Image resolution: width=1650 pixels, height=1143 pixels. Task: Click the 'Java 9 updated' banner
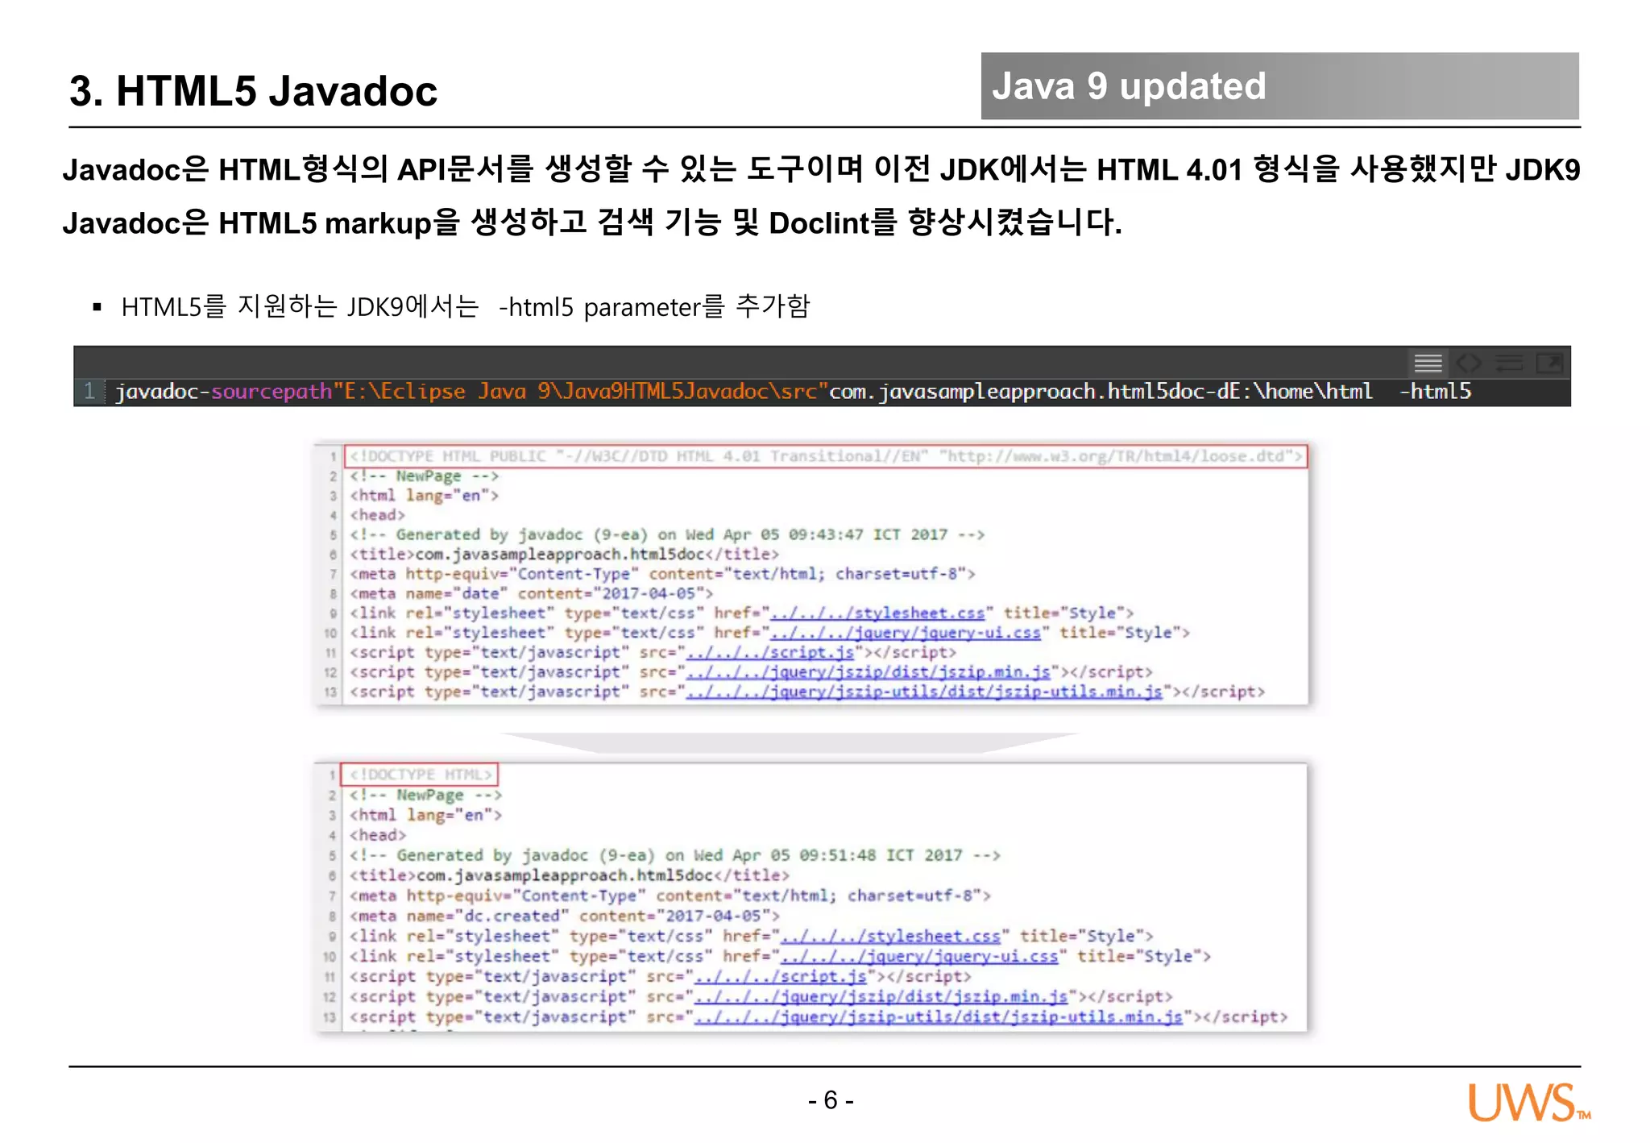tap(1279, 86)
